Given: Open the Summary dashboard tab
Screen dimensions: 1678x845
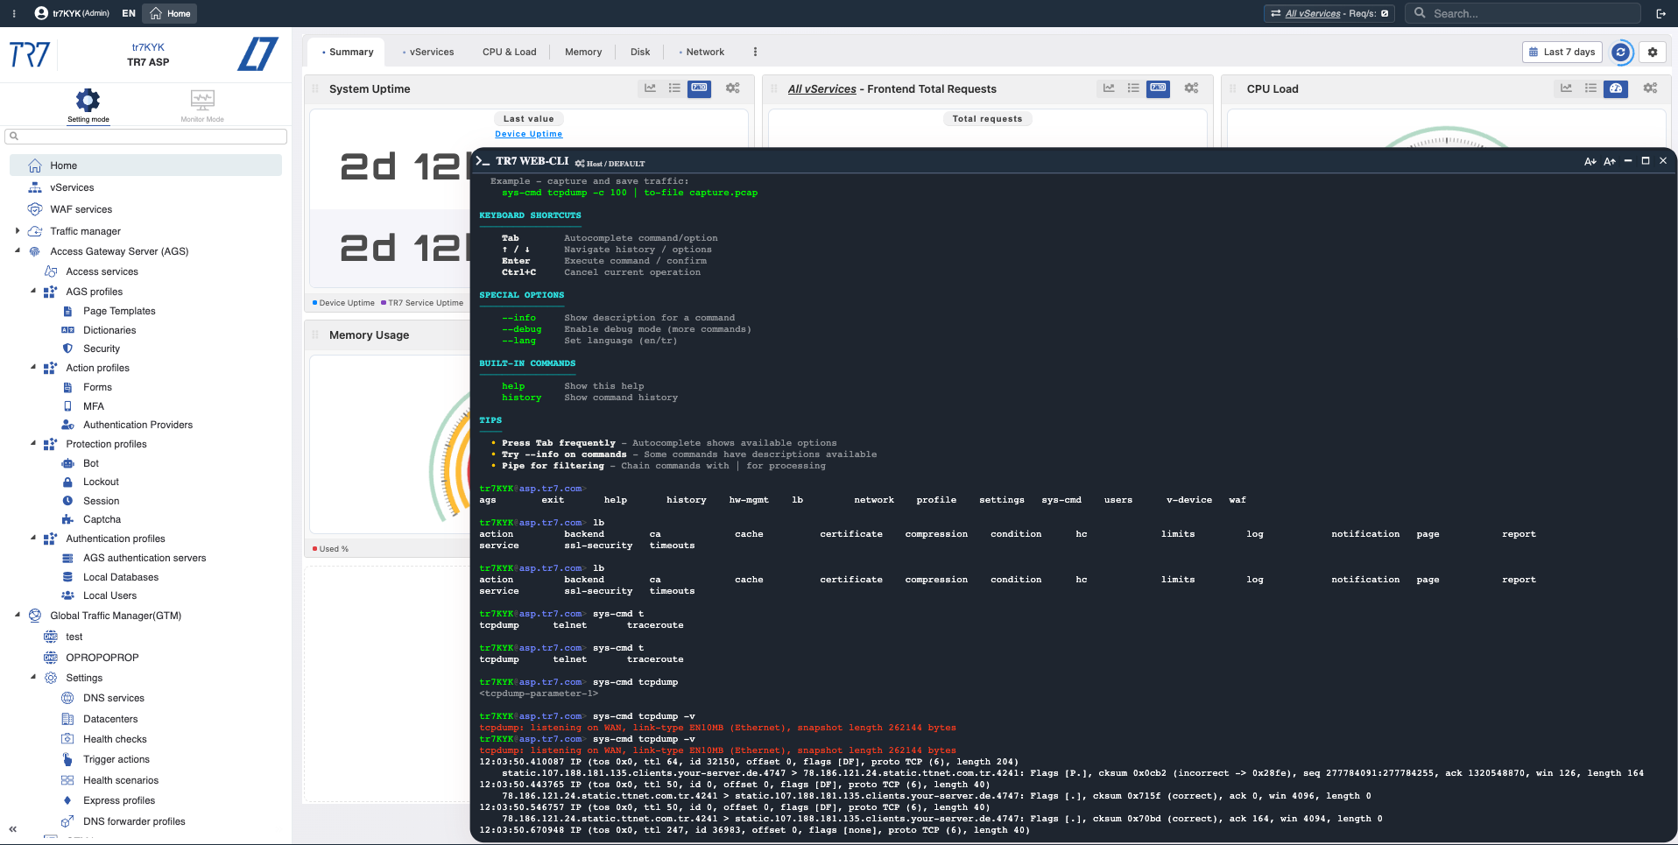Looking at the screenshot, I should click(x=348, y=52).
